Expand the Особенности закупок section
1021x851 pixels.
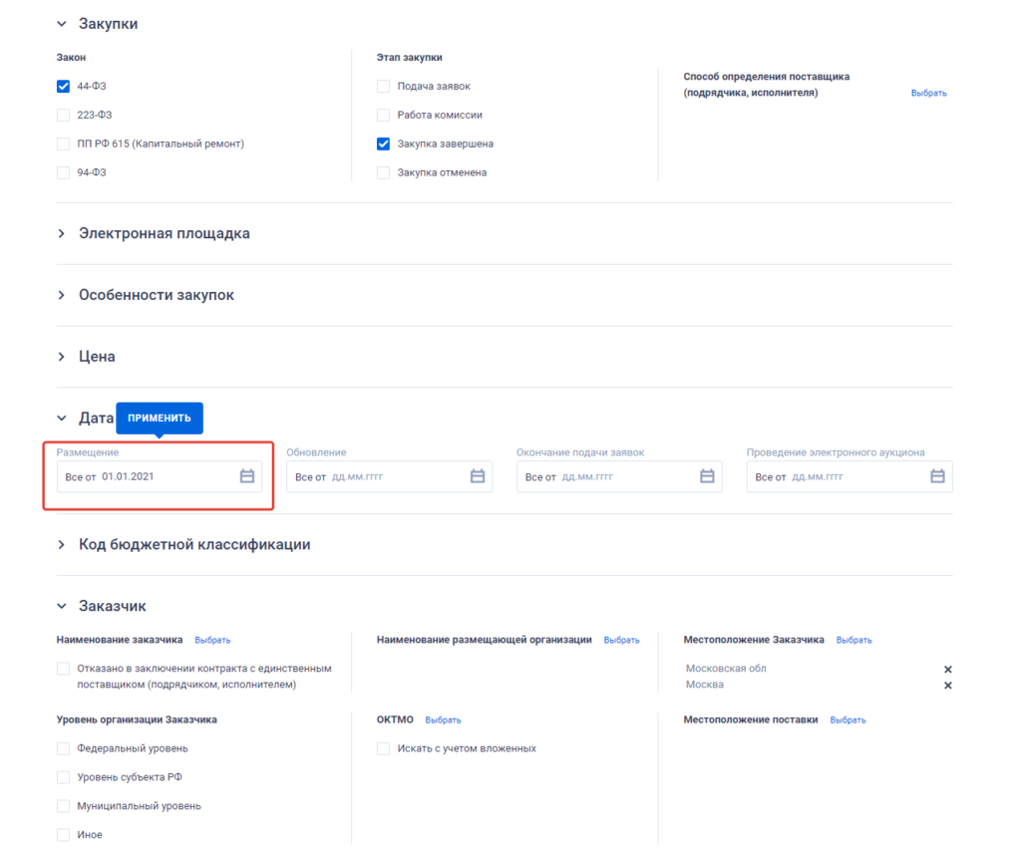[x=62, y=295]
